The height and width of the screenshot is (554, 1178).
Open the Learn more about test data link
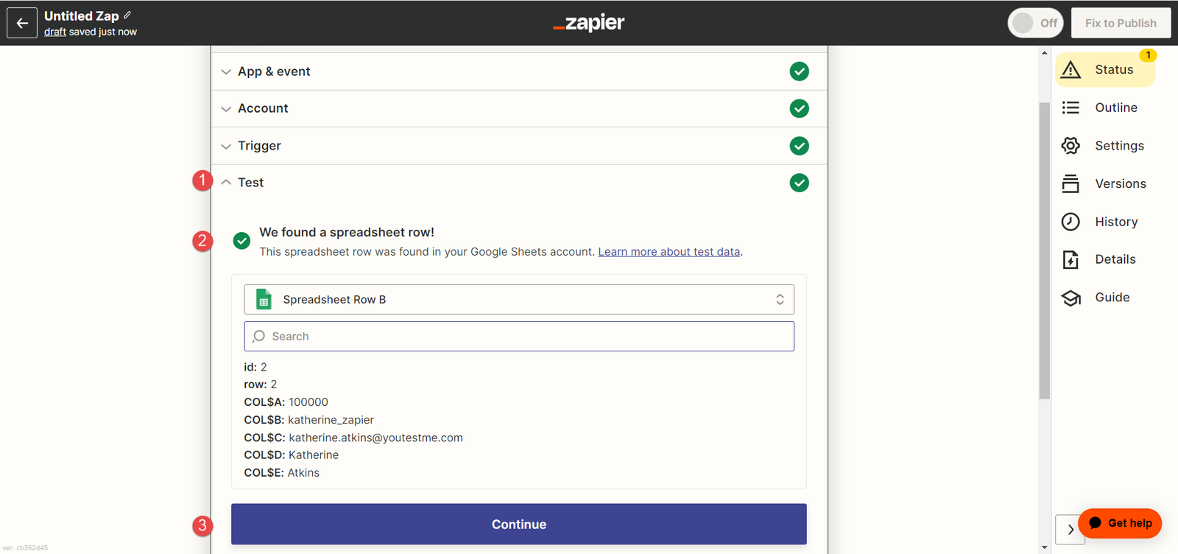[669, 252]
